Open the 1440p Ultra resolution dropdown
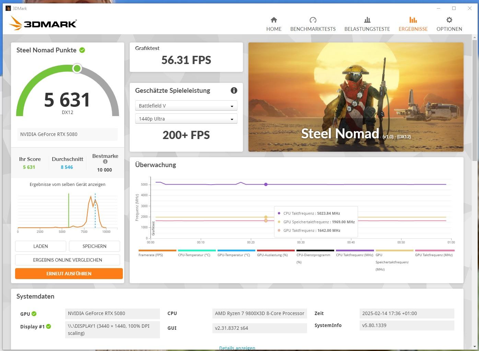Viewport: 479px width, 351px height. coord(186,119)
